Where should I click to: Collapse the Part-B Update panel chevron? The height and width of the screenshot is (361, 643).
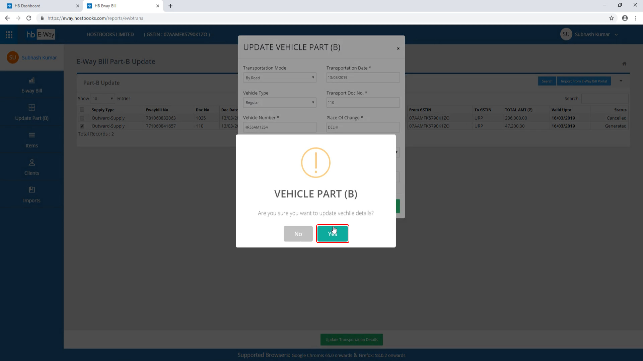621,81
